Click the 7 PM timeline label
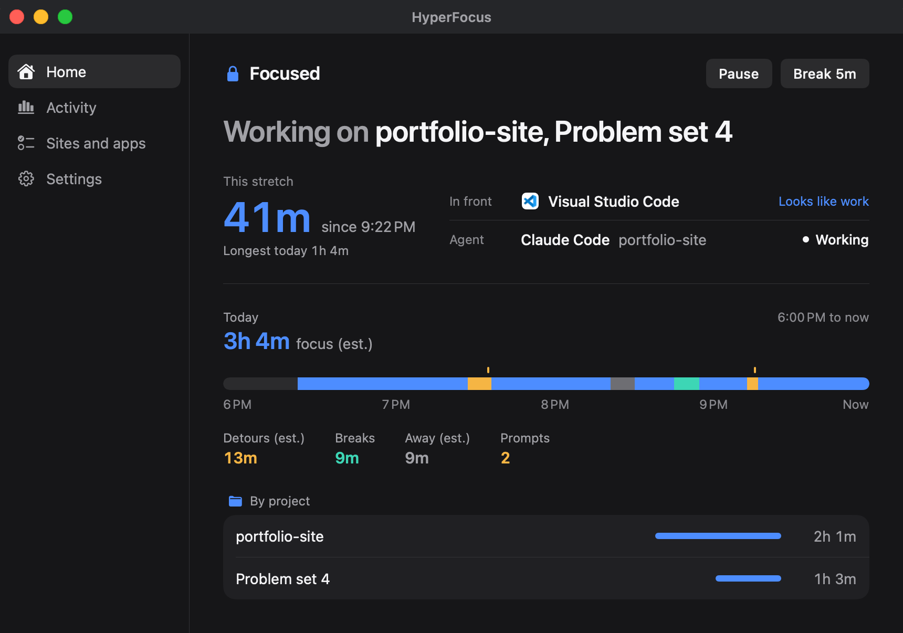The width and height of the screenshot is (903, 633). pos(396,405)
